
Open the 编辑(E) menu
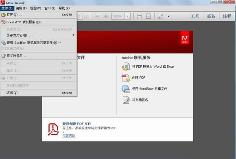point(21,8)
